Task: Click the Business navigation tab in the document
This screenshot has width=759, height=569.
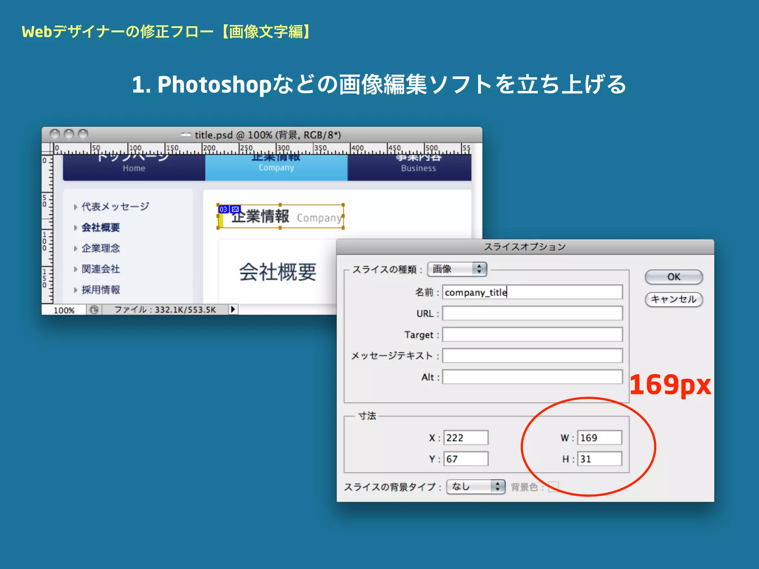Action: [x=409, y=167]
